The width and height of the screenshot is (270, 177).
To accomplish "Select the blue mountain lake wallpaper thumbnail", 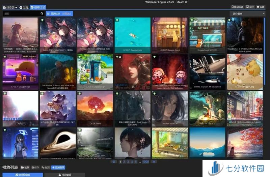I will pos(207,142).
